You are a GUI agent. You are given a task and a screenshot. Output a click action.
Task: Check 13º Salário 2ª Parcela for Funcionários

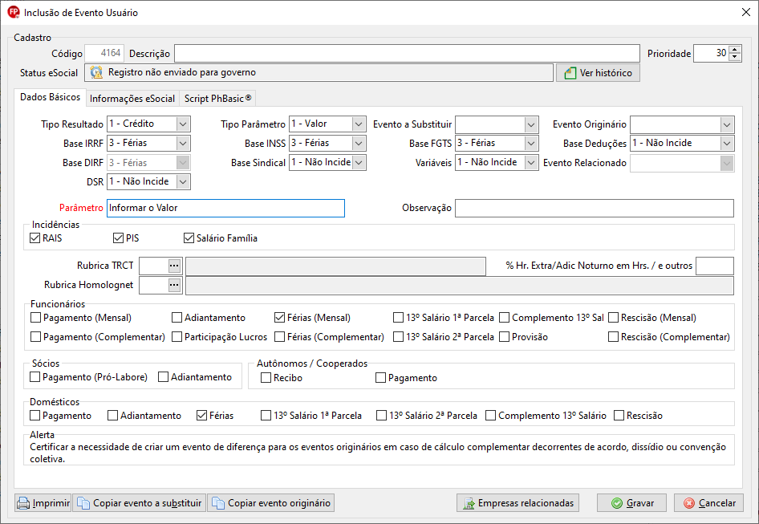pos(398,336)
